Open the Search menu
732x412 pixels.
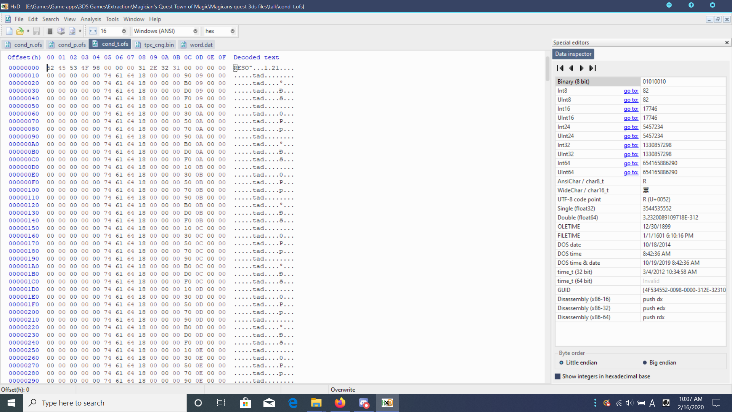point(51,19)
